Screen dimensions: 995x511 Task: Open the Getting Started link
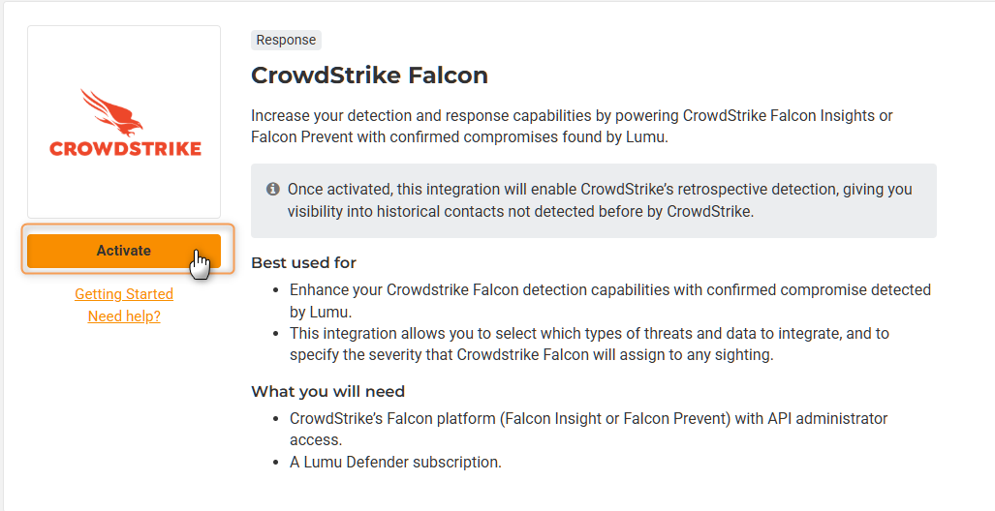point(124,294)
